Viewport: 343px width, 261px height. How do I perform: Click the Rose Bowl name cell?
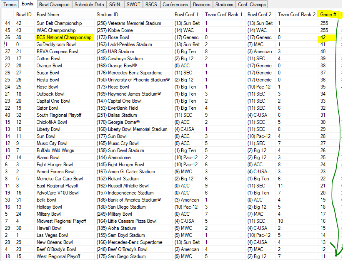48,87
